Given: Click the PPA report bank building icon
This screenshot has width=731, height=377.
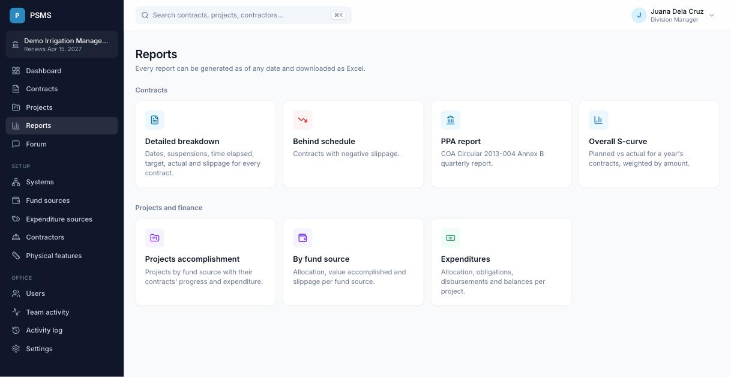Looking at the screenshot, I should click(451, 120).
